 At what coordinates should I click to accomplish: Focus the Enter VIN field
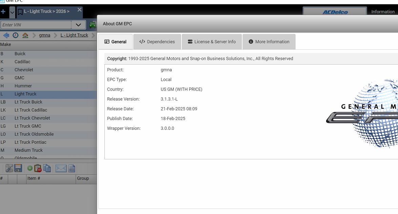point(36,25)
